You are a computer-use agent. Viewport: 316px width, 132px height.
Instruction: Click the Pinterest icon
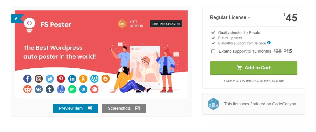[x=61, y=79]
